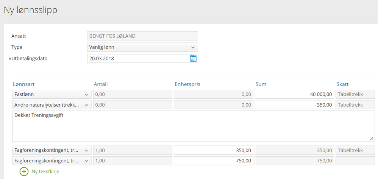
Task: Click the Skatt column header
Action: pos(342,84)
